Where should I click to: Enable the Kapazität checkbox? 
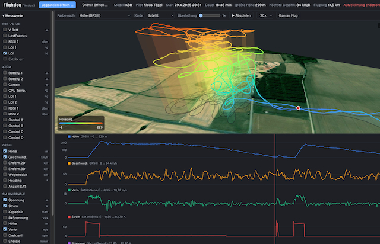coord(5,211)
